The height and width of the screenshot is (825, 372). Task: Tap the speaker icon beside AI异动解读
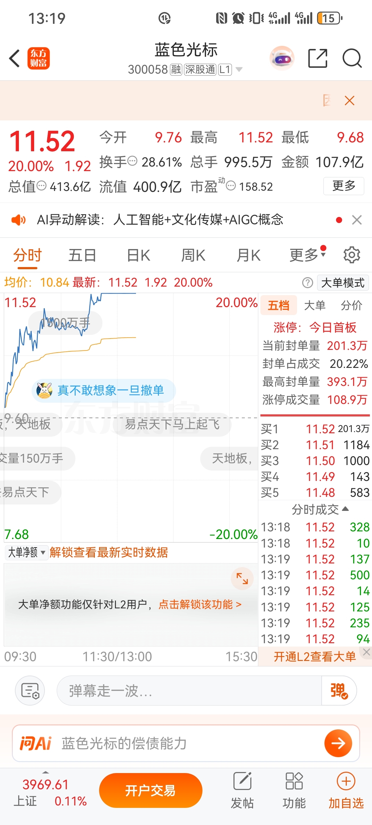(x=19, y=220)
